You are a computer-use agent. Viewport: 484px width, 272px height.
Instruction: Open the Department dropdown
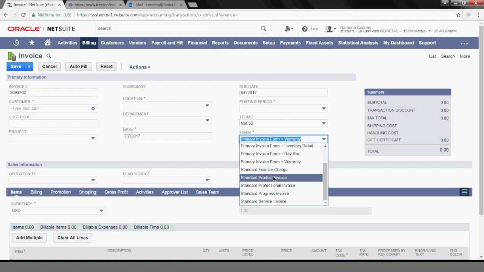207,121
